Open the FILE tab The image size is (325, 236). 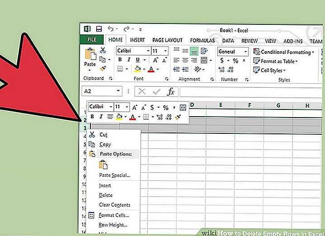point(91,39)
